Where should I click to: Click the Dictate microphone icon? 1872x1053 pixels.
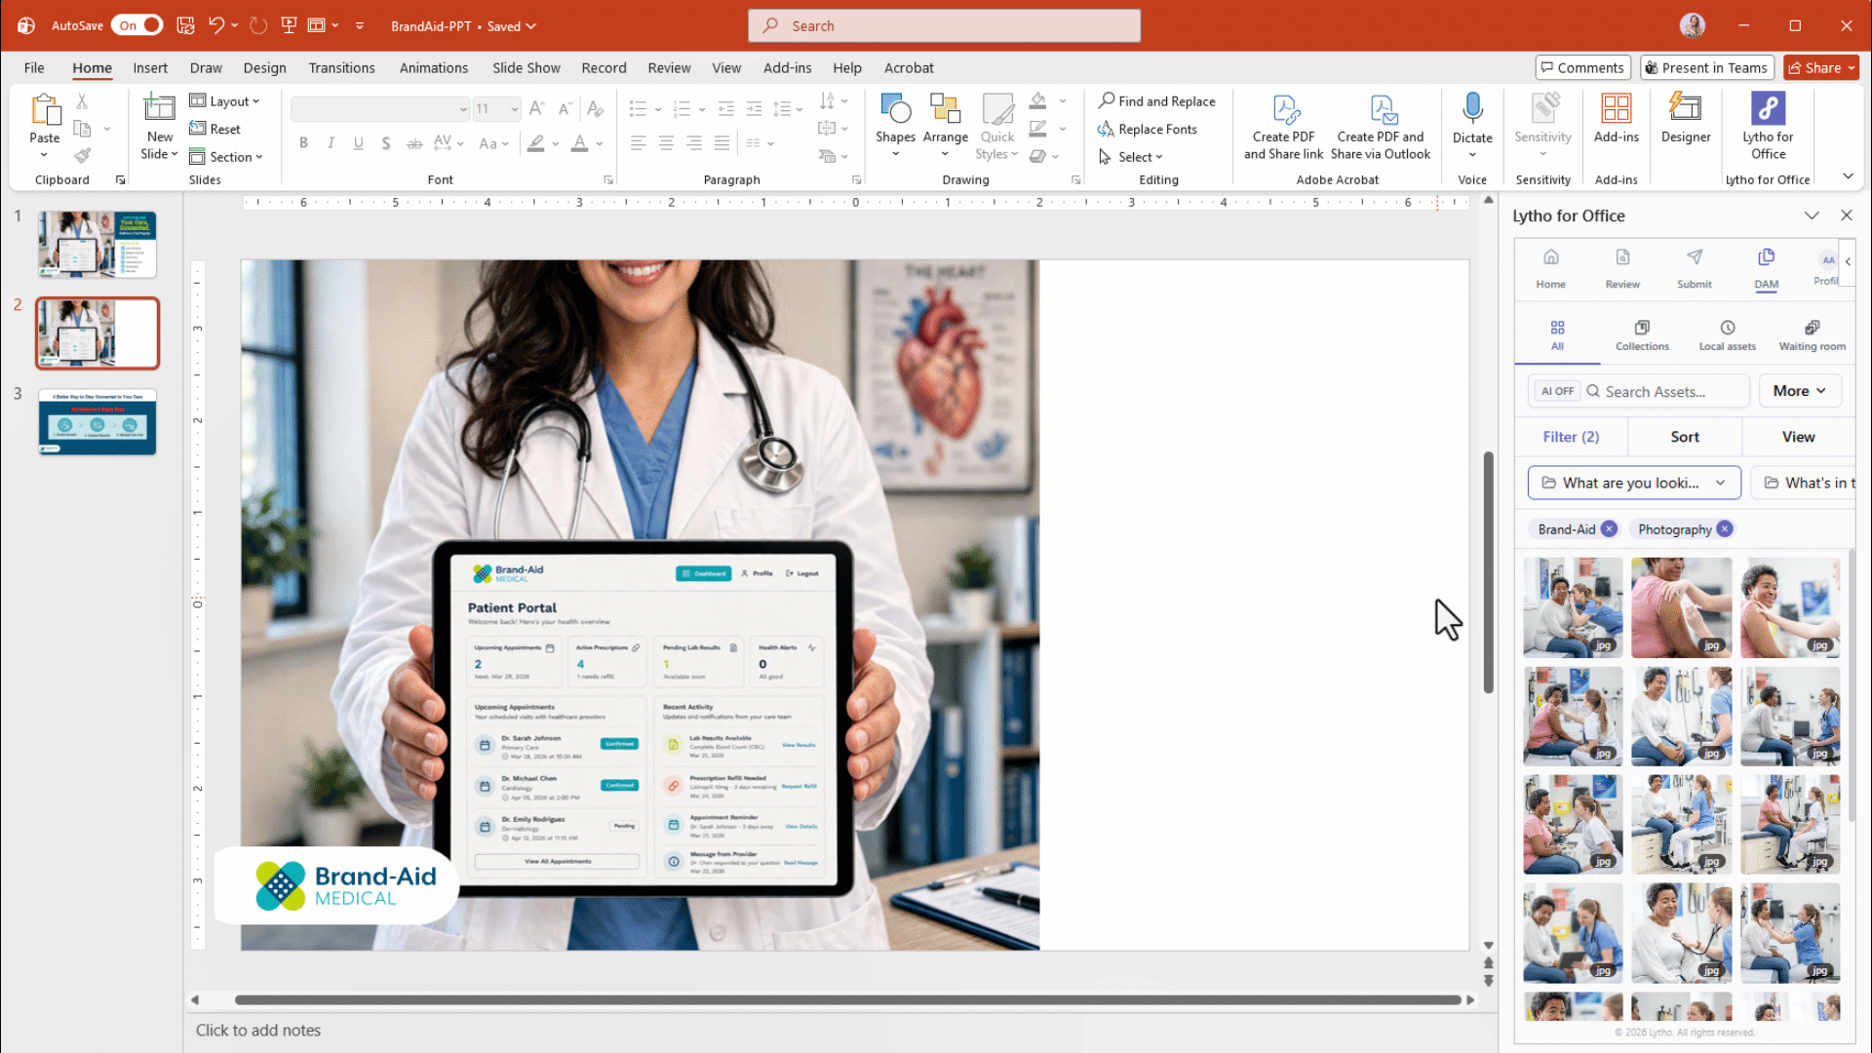pos(1472,109)
